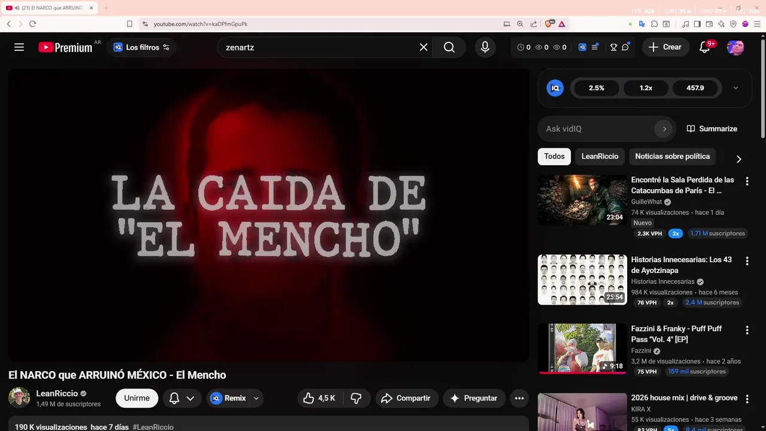This screenshot has width=766, height=431.
Task: Click vidIQ round logo in side panel
Action: [555, 88]
